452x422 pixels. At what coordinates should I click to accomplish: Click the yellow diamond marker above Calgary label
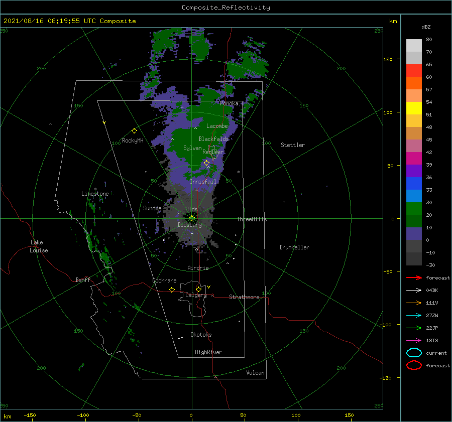(x=198, y=289)
